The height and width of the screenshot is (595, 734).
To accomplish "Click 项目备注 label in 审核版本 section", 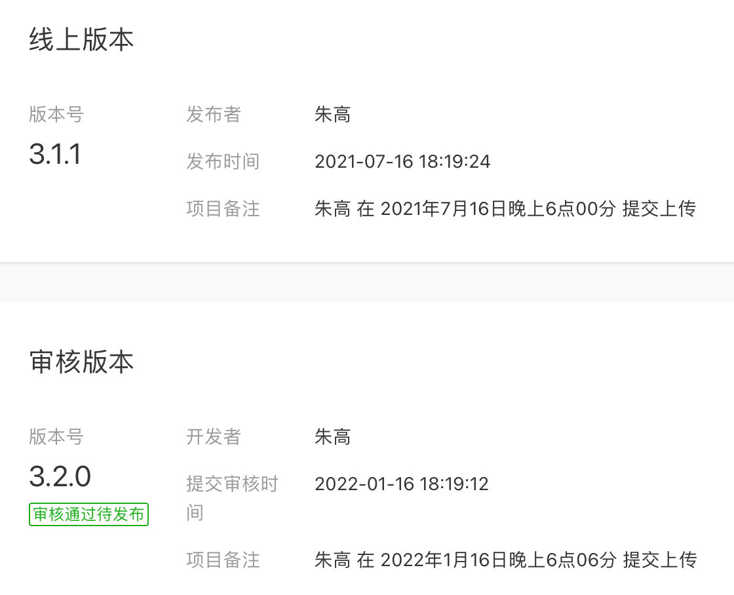I will coord(223,560).
